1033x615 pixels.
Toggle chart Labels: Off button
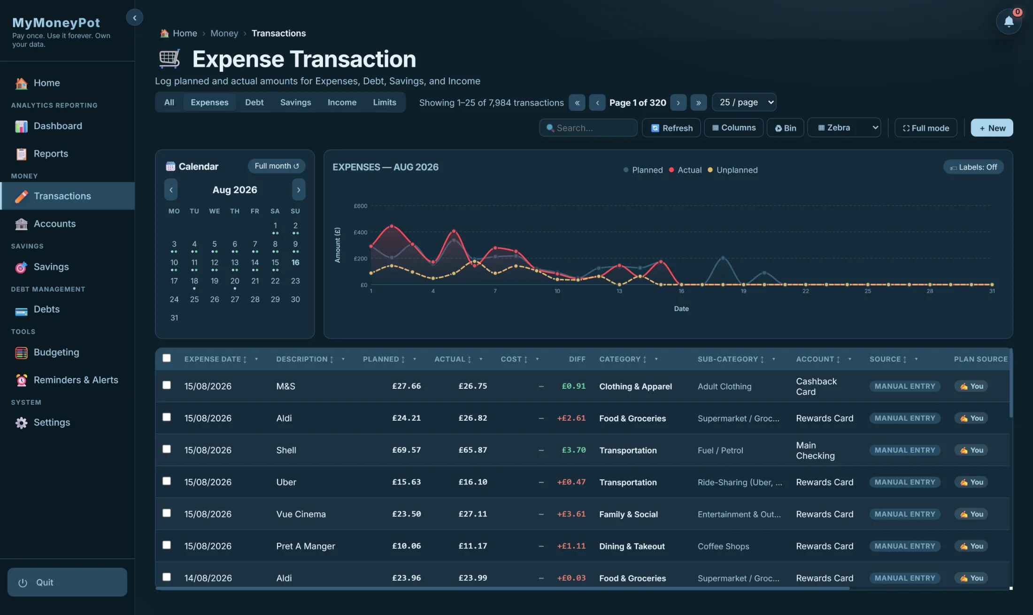(x=973, y=167)
